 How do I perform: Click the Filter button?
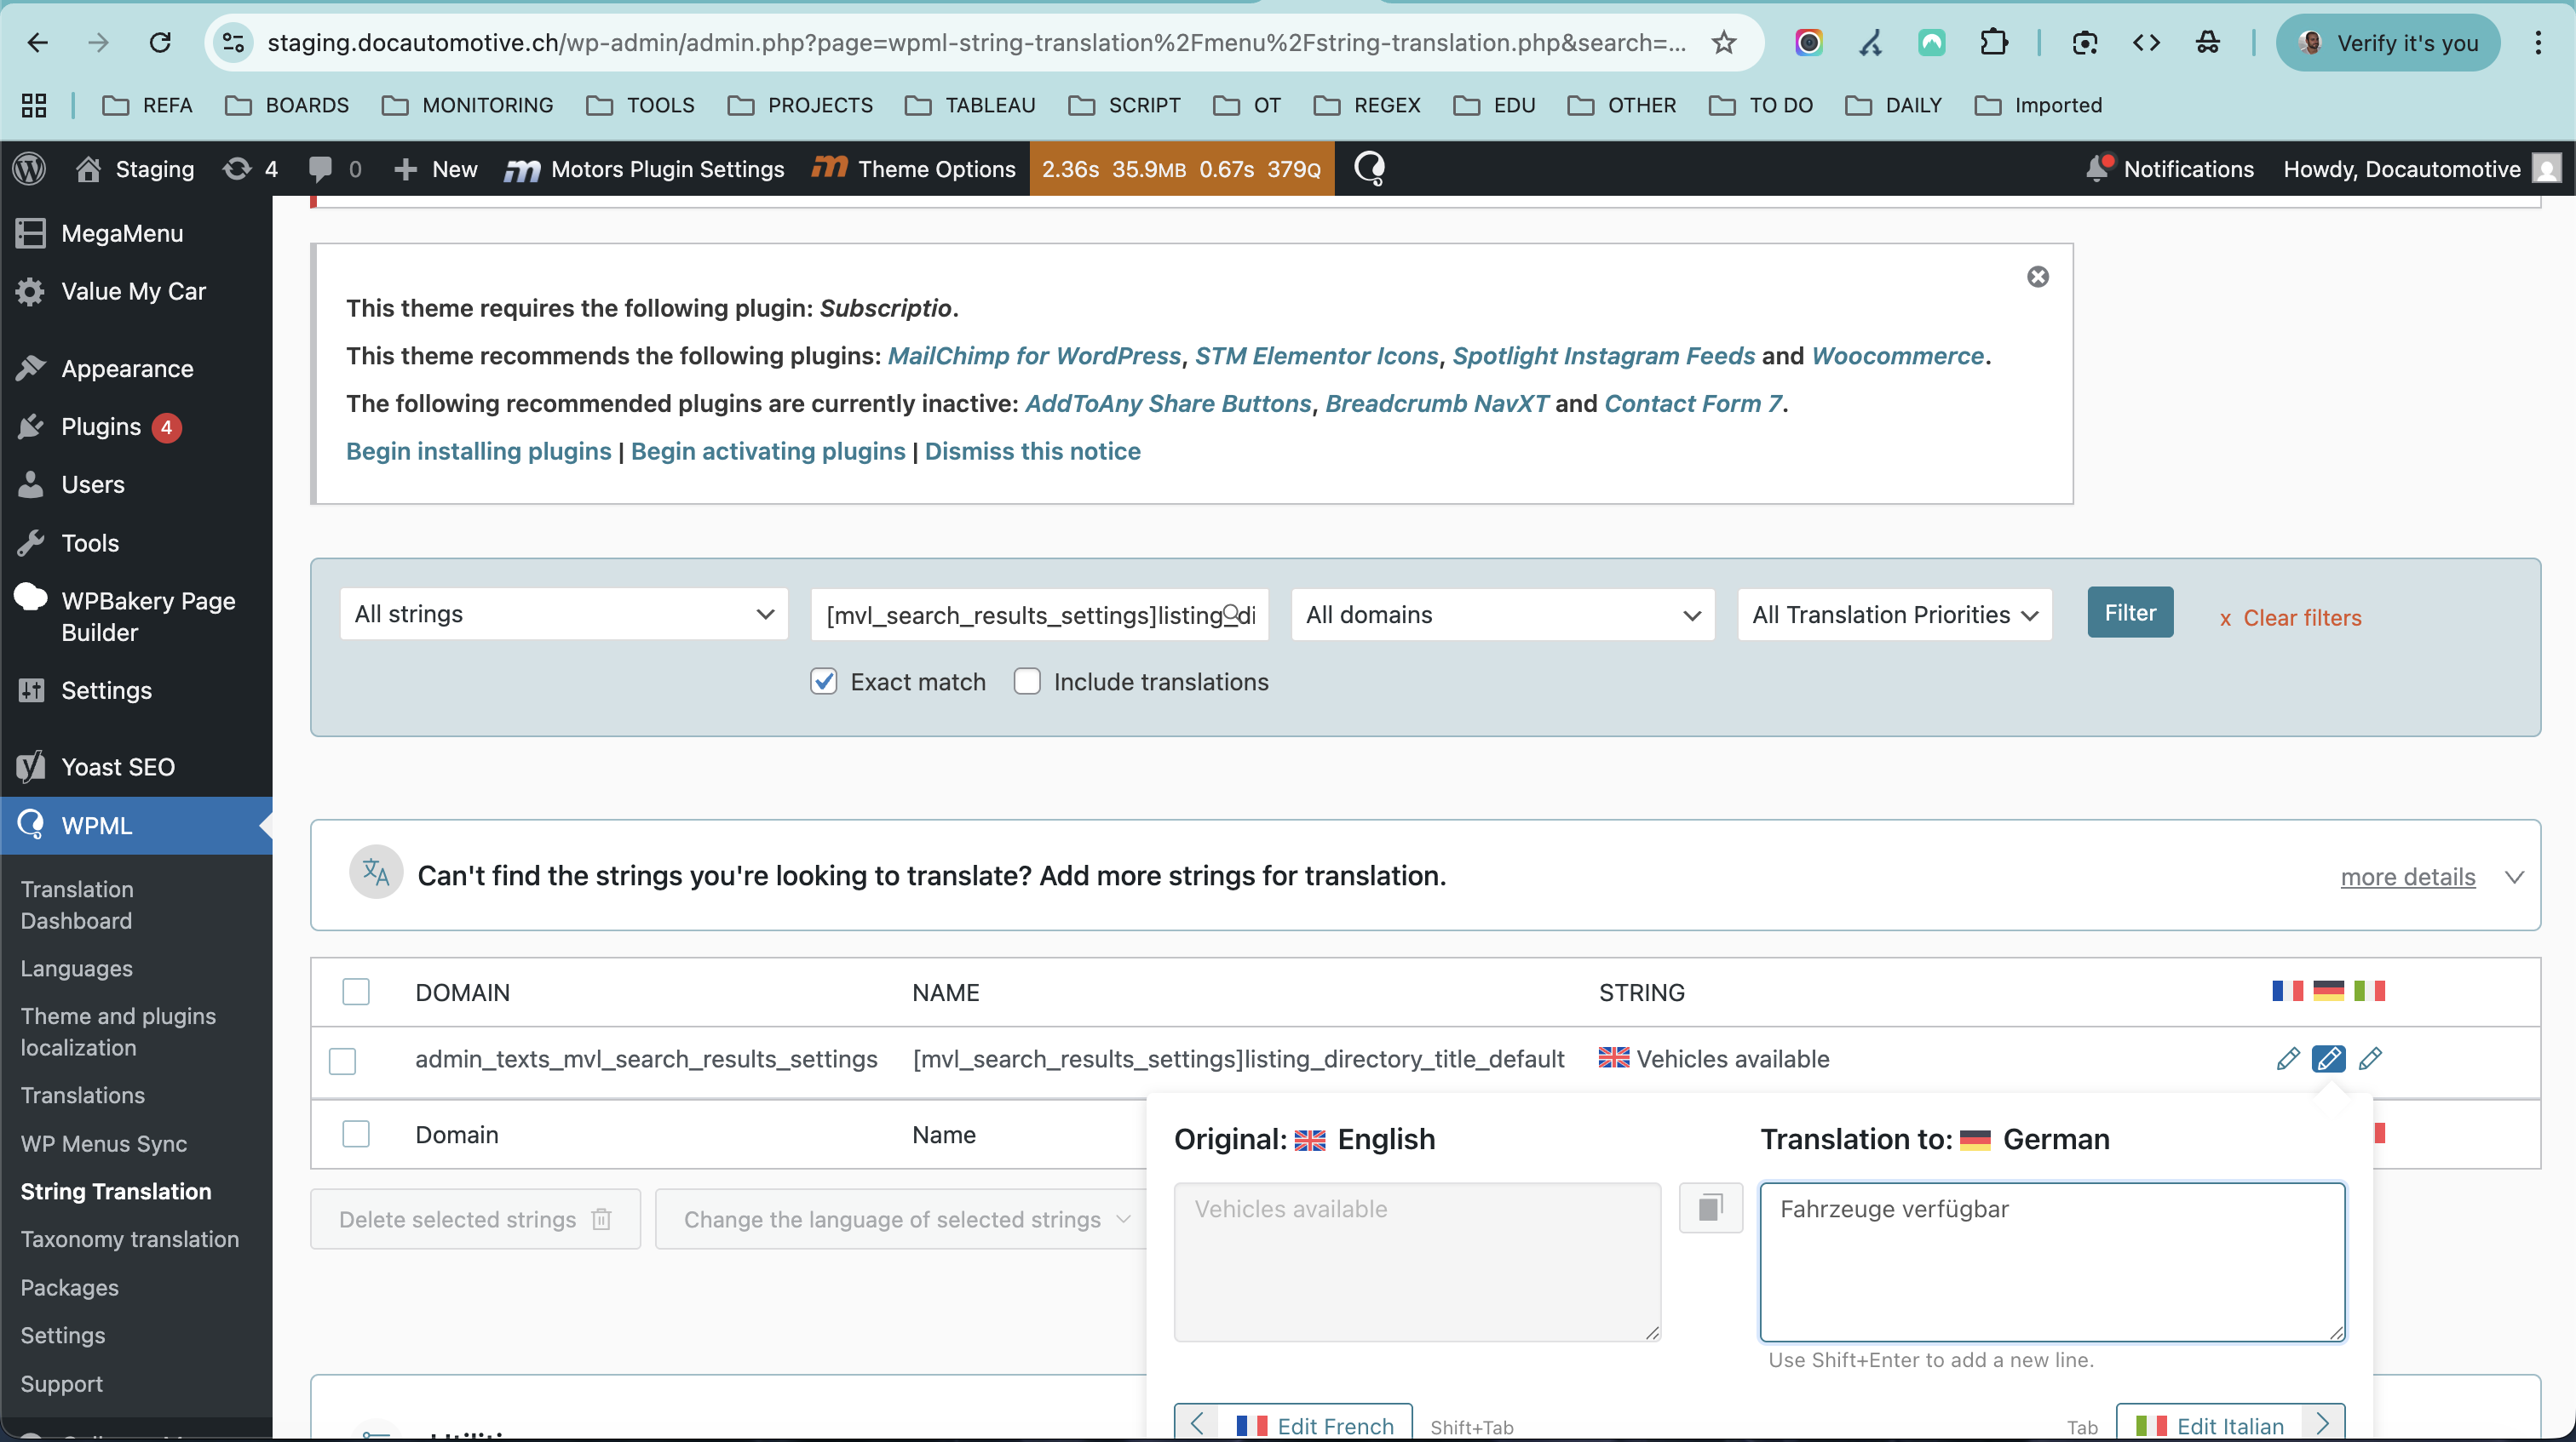point(2130,613)
